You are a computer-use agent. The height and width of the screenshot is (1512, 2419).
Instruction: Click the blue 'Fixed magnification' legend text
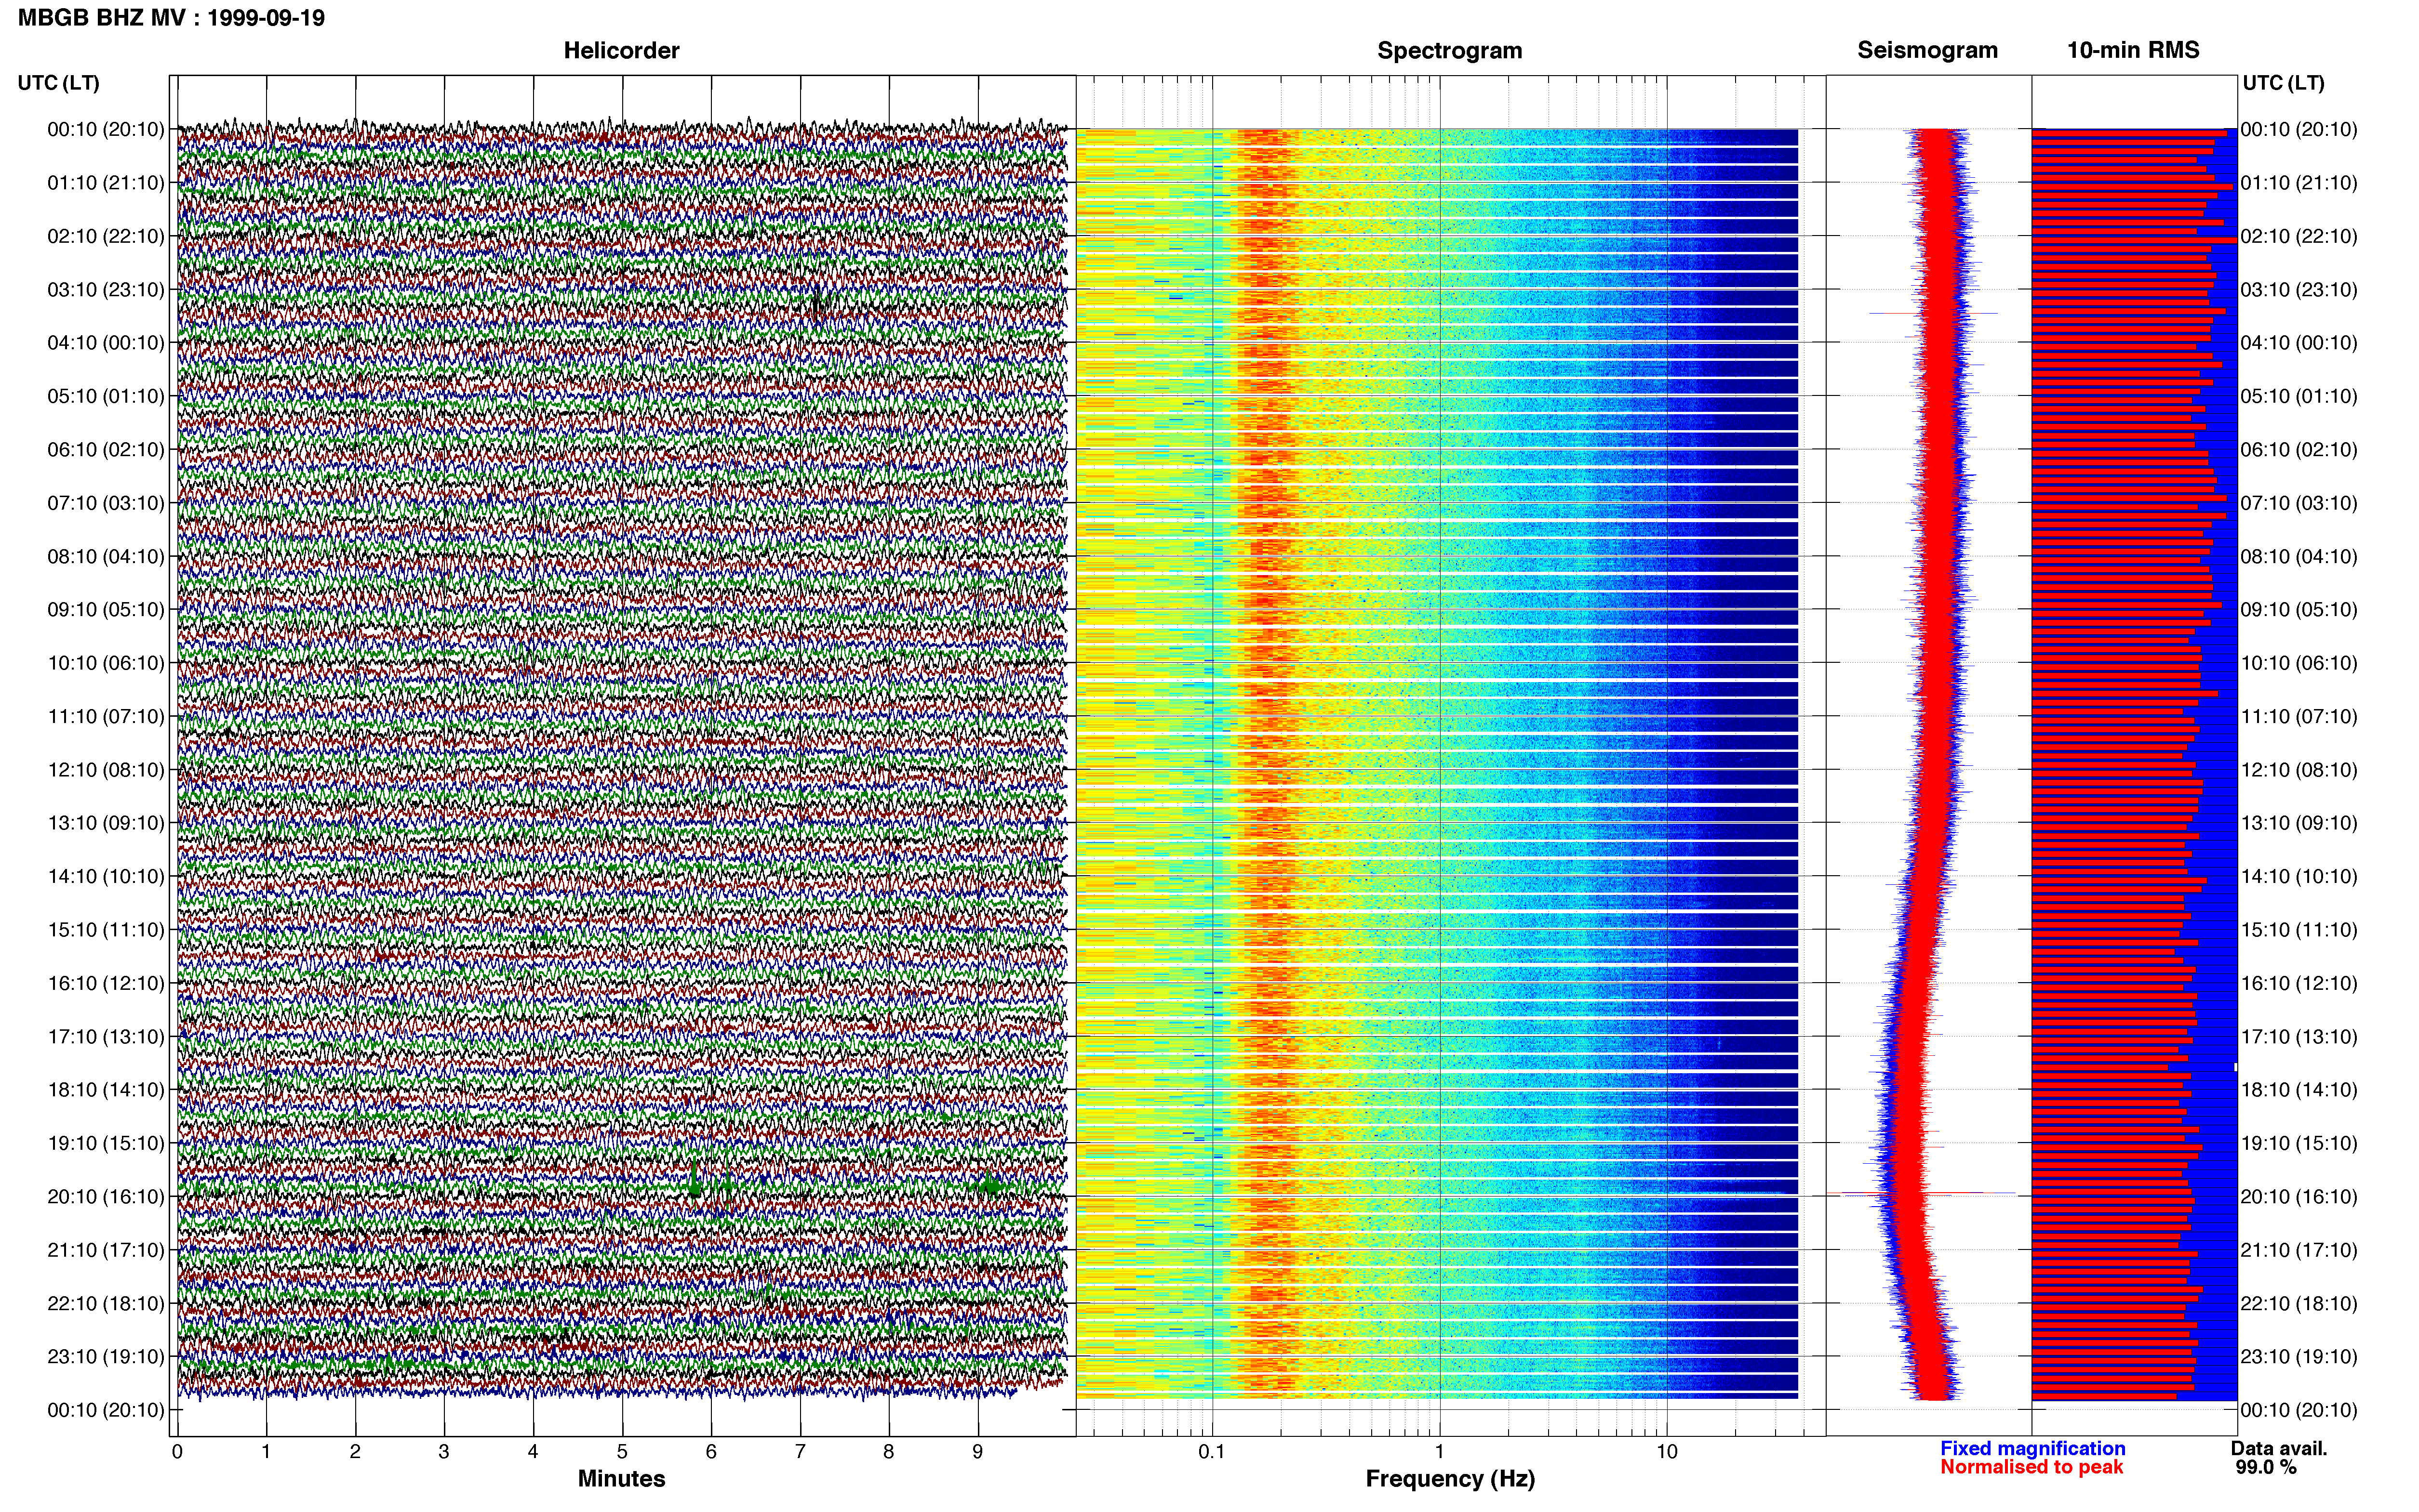pos(2033,1448)
